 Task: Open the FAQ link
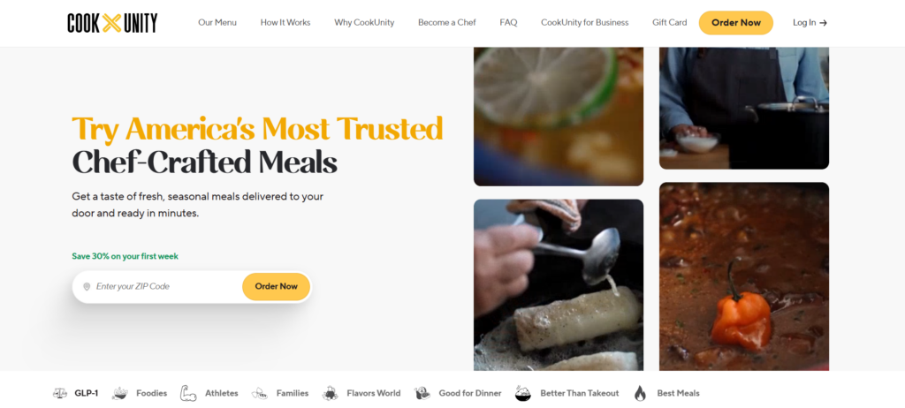508,22
